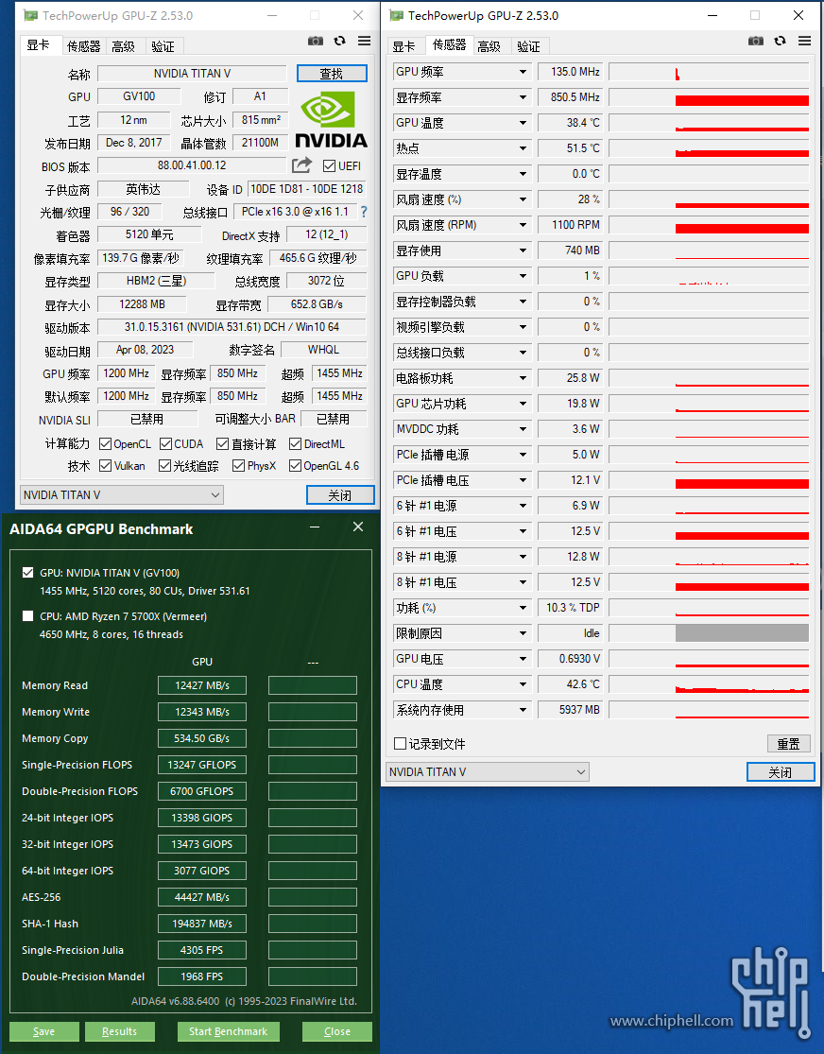
Task: Toggle the PhysX checkbox
Action: coord(238,466)
